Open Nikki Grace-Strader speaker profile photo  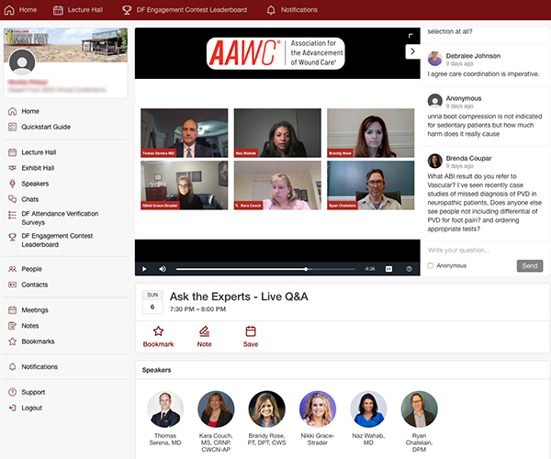coord(318,409)
